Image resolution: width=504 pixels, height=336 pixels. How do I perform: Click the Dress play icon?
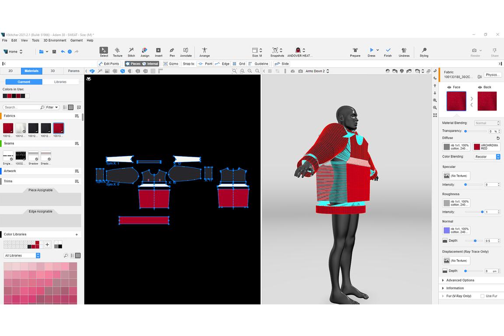coord(371,50)
